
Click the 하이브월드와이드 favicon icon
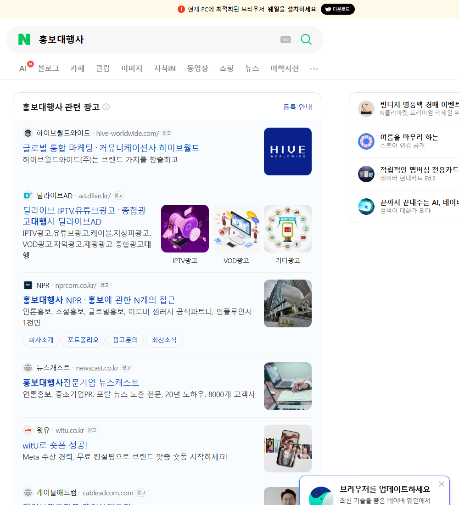pos(28,133)
